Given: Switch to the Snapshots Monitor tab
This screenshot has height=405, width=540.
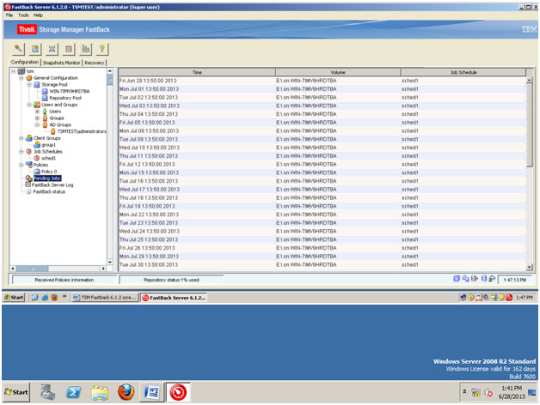Looking at the screenshot, I should pyautogui.click(x=61, y=63).
